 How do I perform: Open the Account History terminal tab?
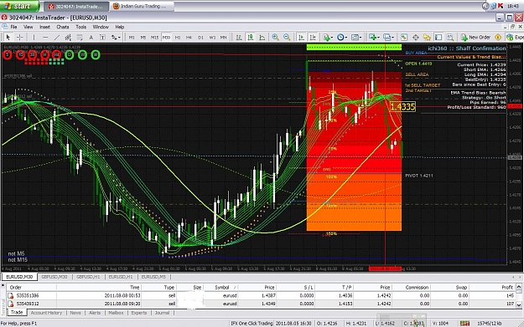tap(46, 313)
